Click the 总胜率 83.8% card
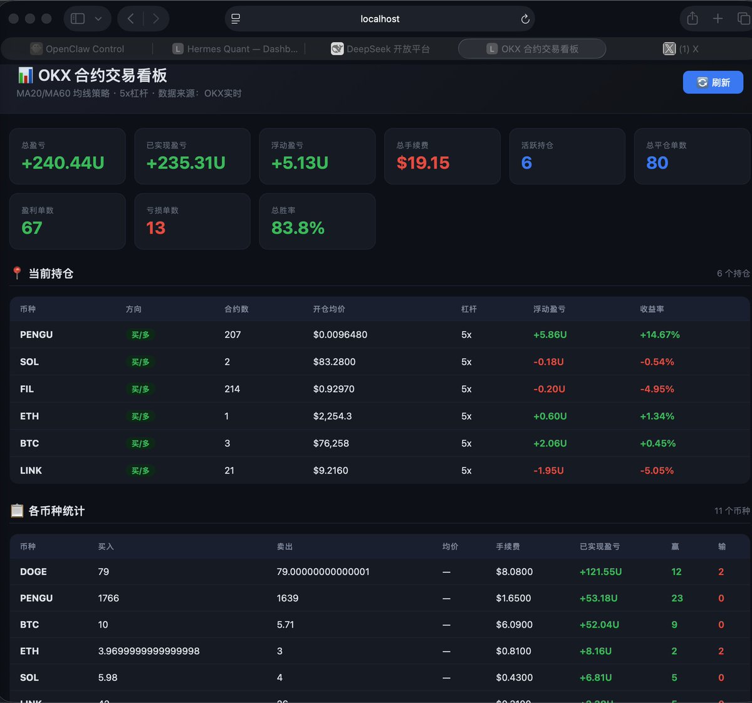The height and width of the screenshot is (703, 752). (317, 221)
